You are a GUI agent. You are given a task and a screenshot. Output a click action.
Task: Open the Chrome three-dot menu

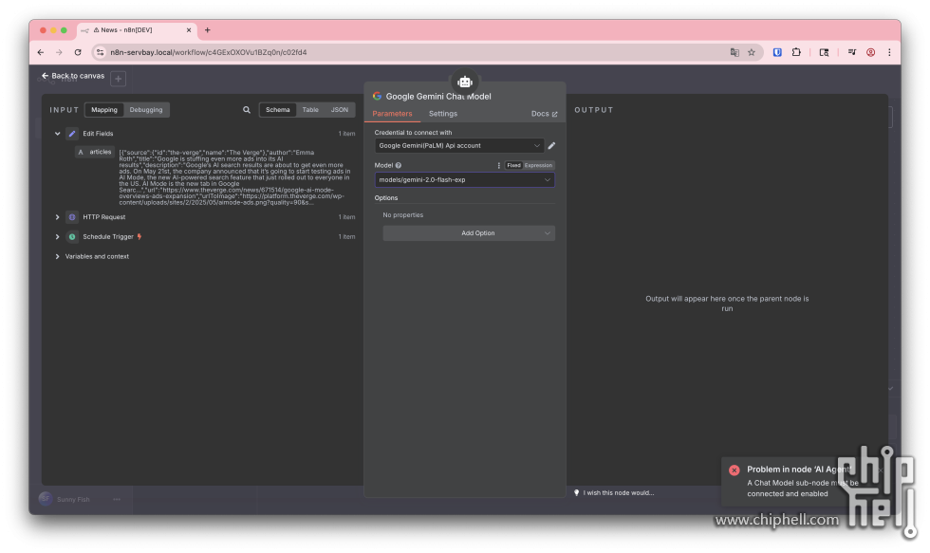[889, 53]
